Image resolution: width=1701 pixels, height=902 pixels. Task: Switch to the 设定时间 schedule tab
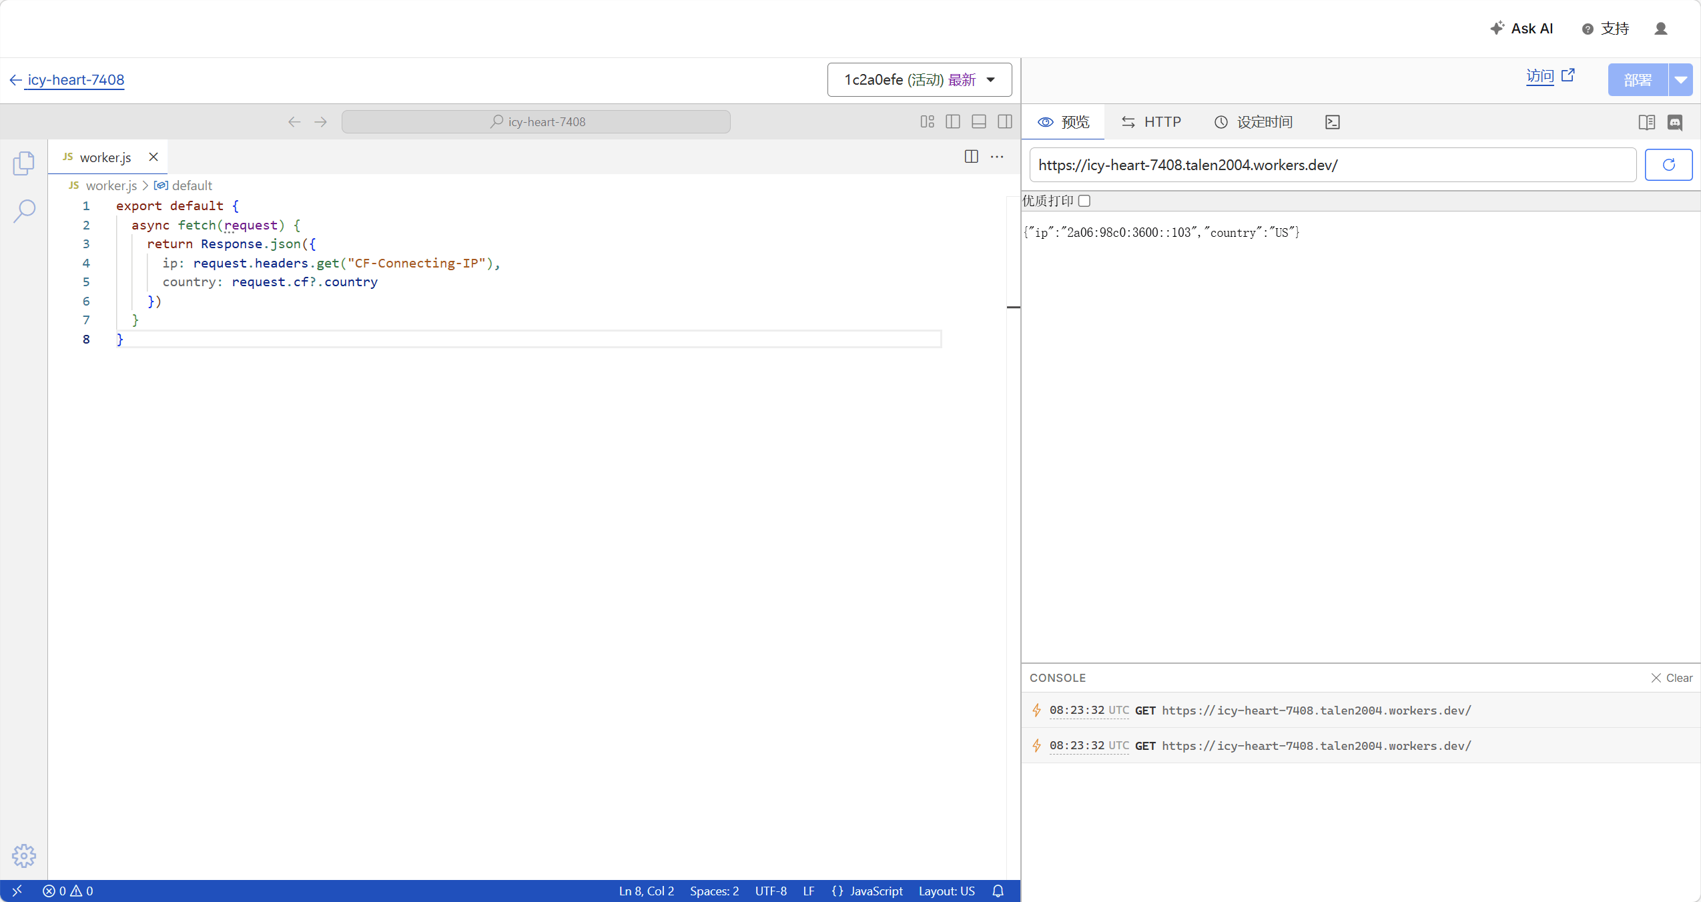[1253, 122]
